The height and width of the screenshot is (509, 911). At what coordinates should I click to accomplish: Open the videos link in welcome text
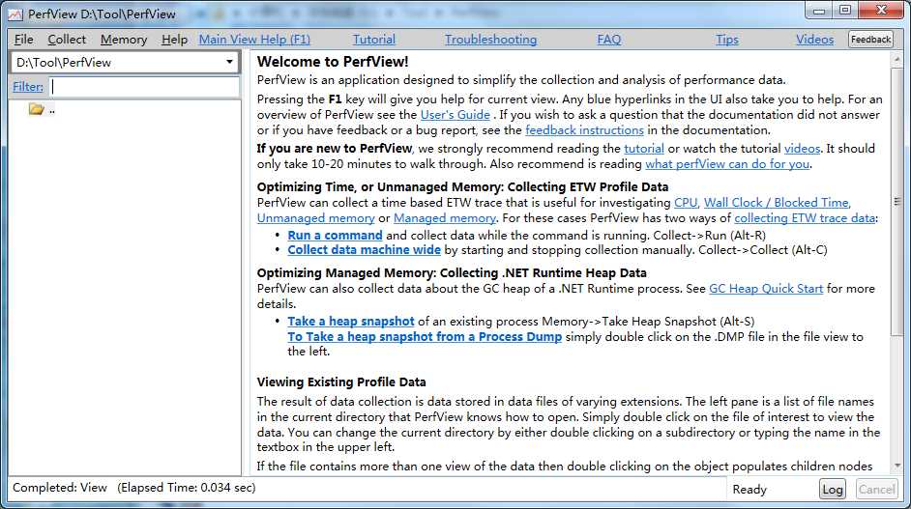pyautogui.click(x=802, y=148)
